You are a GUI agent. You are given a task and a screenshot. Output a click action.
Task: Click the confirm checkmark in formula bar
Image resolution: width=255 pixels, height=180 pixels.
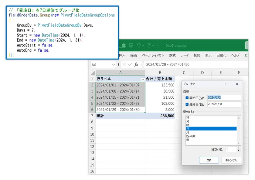130,65
